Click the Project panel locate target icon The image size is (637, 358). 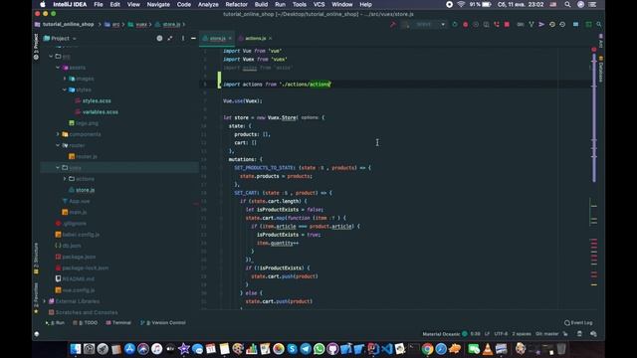159,38
